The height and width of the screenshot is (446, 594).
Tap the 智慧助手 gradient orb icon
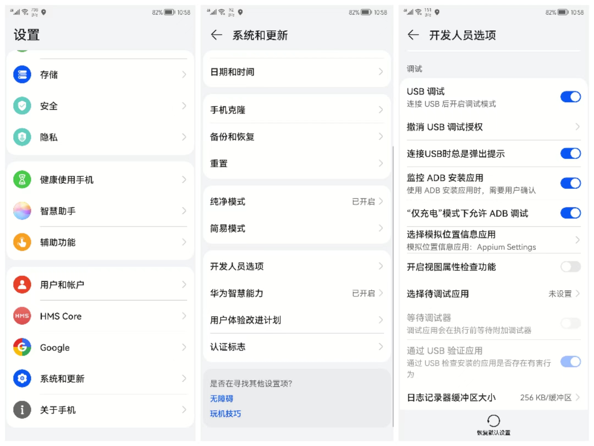point(22,211)
